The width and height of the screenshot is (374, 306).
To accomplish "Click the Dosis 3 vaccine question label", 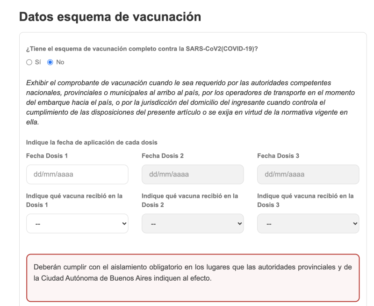I will click(x=306, y=200).
